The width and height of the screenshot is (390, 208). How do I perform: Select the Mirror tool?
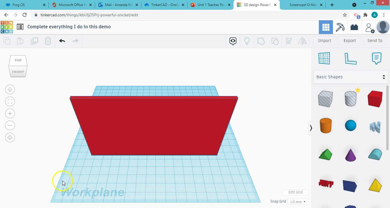point(302,41)
